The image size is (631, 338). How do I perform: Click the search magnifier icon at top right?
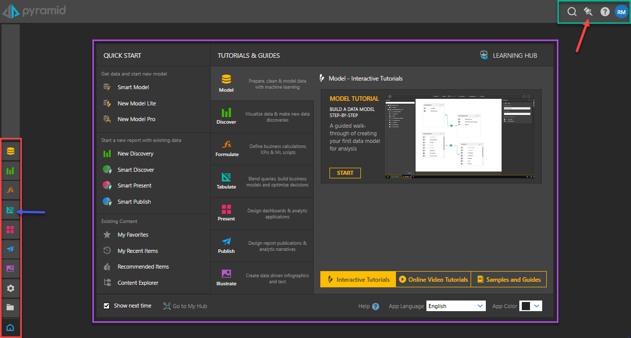tap(572, 12)
